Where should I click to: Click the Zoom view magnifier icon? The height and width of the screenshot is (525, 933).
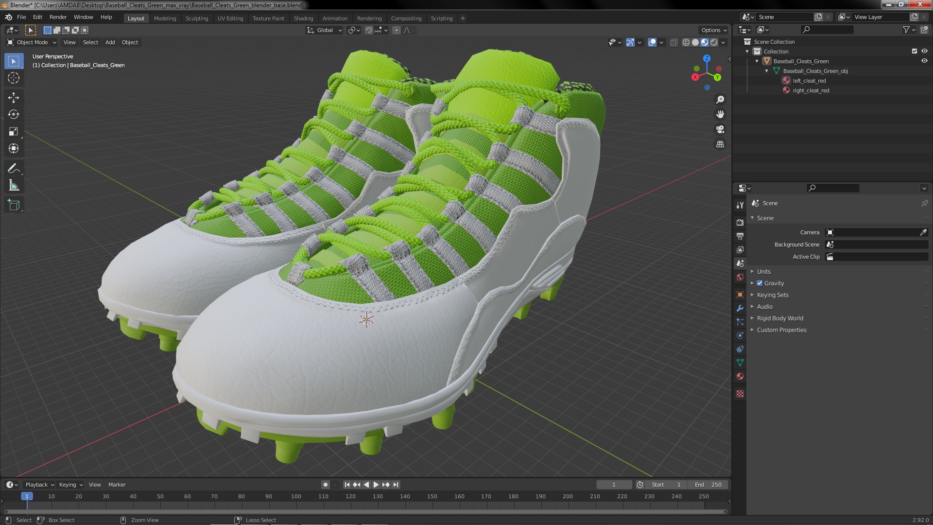720,100
